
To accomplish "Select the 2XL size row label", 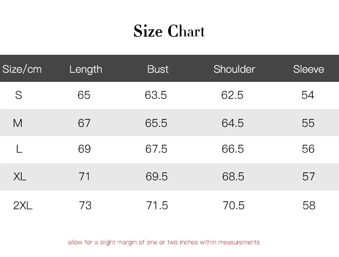I will 23,205.
